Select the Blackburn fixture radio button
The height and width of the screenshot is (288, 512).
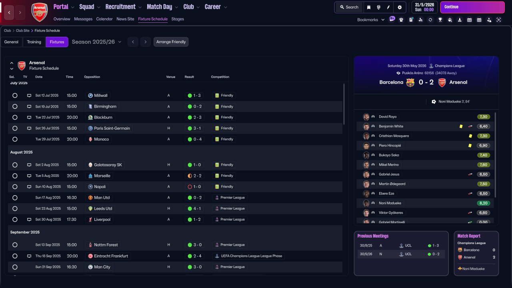pyautogui.click(x=15, y=118)
